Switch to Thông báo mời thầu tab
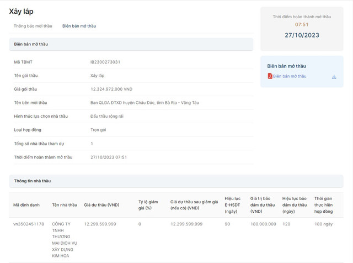353x263 pixels. (x=33, y=26)
